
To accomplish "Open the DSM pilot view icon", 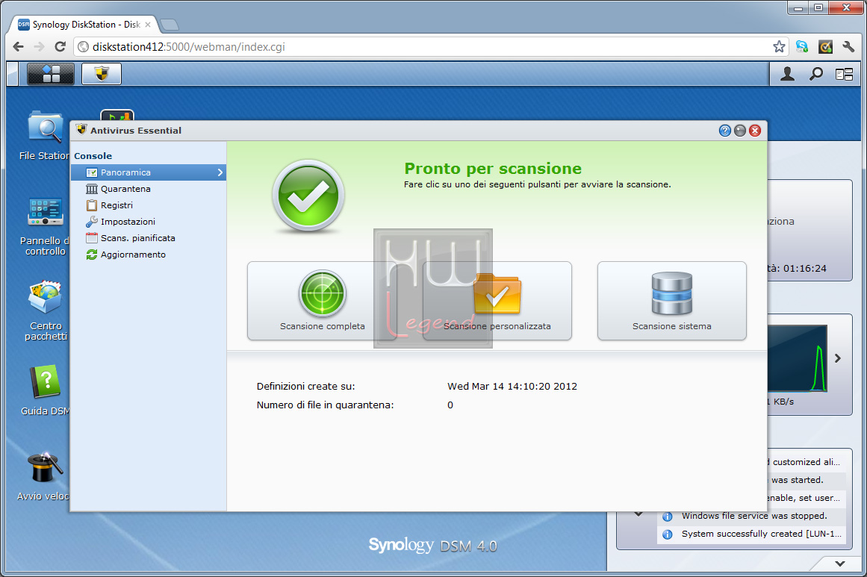I will 844,74.
